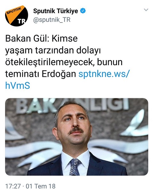Open the attached tweet photo
The image size is (153, 190).
point(76,137)
